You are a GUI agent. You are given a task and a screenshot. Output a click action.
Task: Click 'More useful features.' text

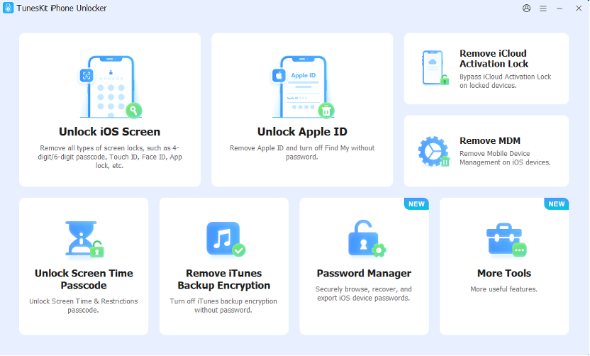click(x=503, y=289)
